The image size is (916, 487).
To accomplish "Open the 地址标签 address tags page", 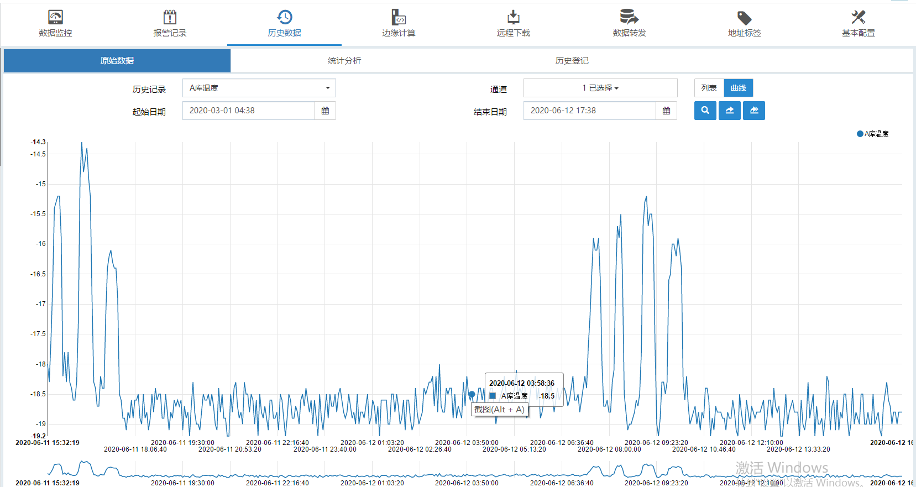I will point(744,24).
